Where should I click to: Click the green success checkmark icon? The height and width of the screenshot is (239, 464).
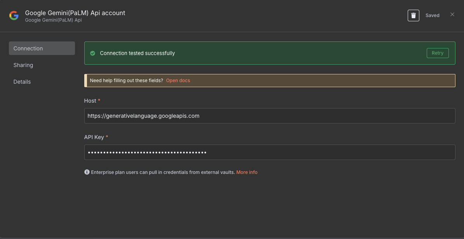93,53
